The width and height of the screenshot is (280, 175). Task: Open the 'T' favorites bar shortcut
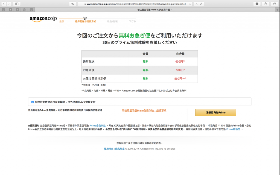pyautogui.click(x=17, y=10)
